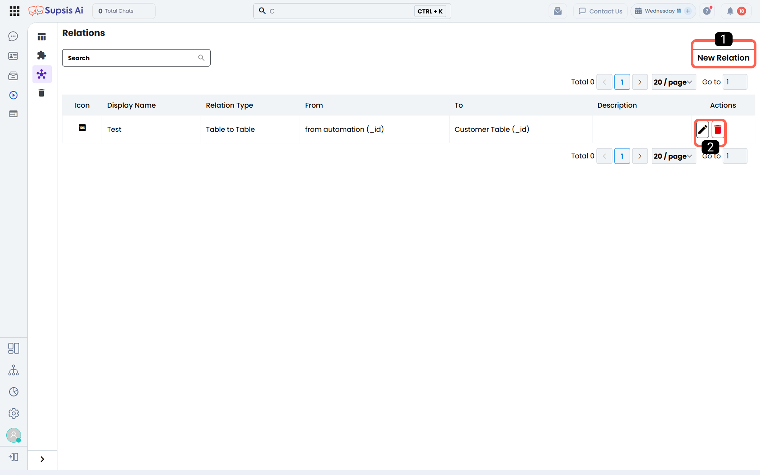
Task: Open the top 20 / page dropdown
Action: 673,82
